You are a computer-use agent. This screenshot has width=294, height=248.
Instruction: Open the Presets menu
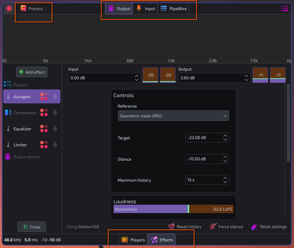click(32, 8)
